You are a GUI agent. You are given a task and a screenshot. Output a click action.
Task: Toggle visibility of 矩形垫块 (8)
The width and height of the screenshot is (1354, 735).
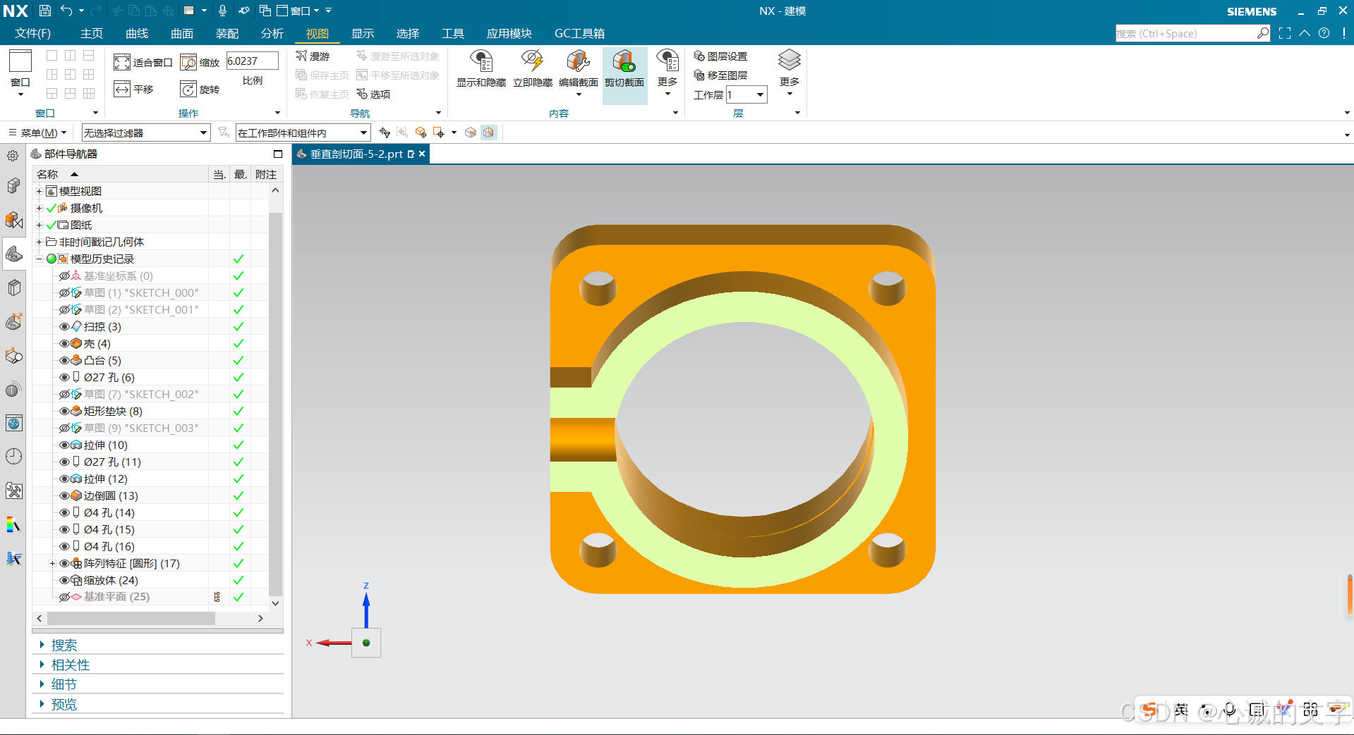[64, 411]
